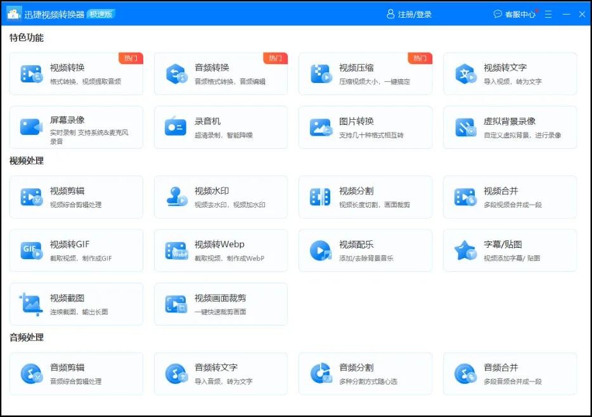Image resolution: width=592 pixels, height=417 pixels.
Task: Launch 视频压缩 via its icon
Action: click(320, 74)
